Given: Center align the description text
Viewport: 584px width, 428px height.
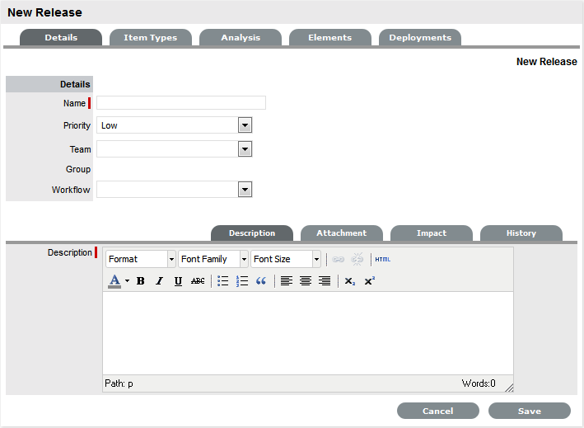Looking at the screenshot, I should point(306,281).
